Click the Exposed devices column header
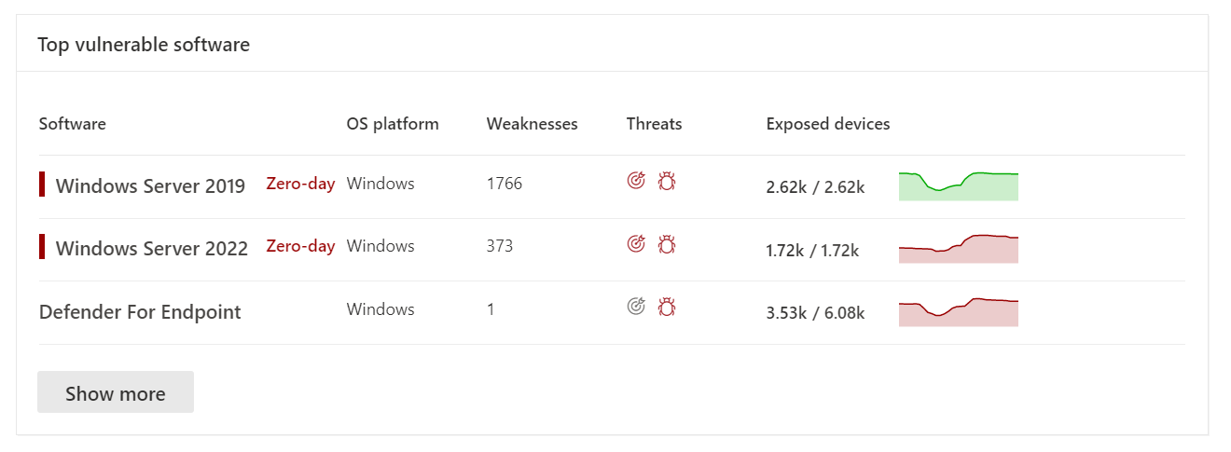 (x=828, y=124)
